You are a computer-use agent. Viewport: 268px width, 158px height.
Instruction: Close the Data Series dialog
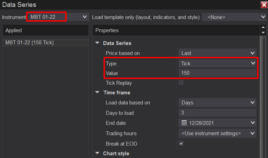pos(264,5)
